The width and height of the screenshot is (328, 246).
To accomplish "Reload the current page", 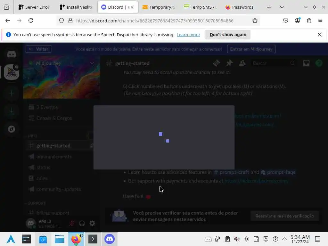I will coord(31,20).
